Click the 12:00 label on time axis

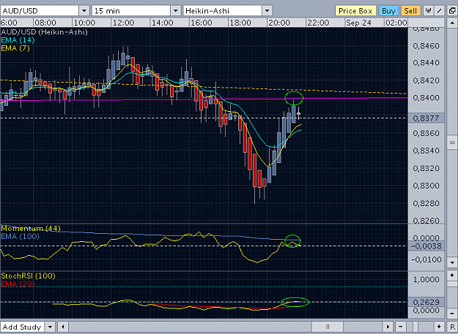[x=124, y=23]
